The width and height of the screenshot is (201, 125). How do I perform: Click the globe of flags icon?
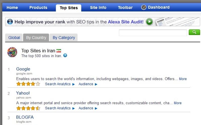tap(12, 52)
